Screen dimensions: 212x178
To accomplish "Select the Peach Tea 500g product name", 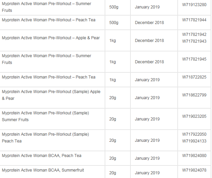I will pos(49,20).
